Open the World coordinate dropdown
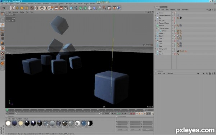The height and width of the screenshot is (135, 216). [x=123, y=130]
